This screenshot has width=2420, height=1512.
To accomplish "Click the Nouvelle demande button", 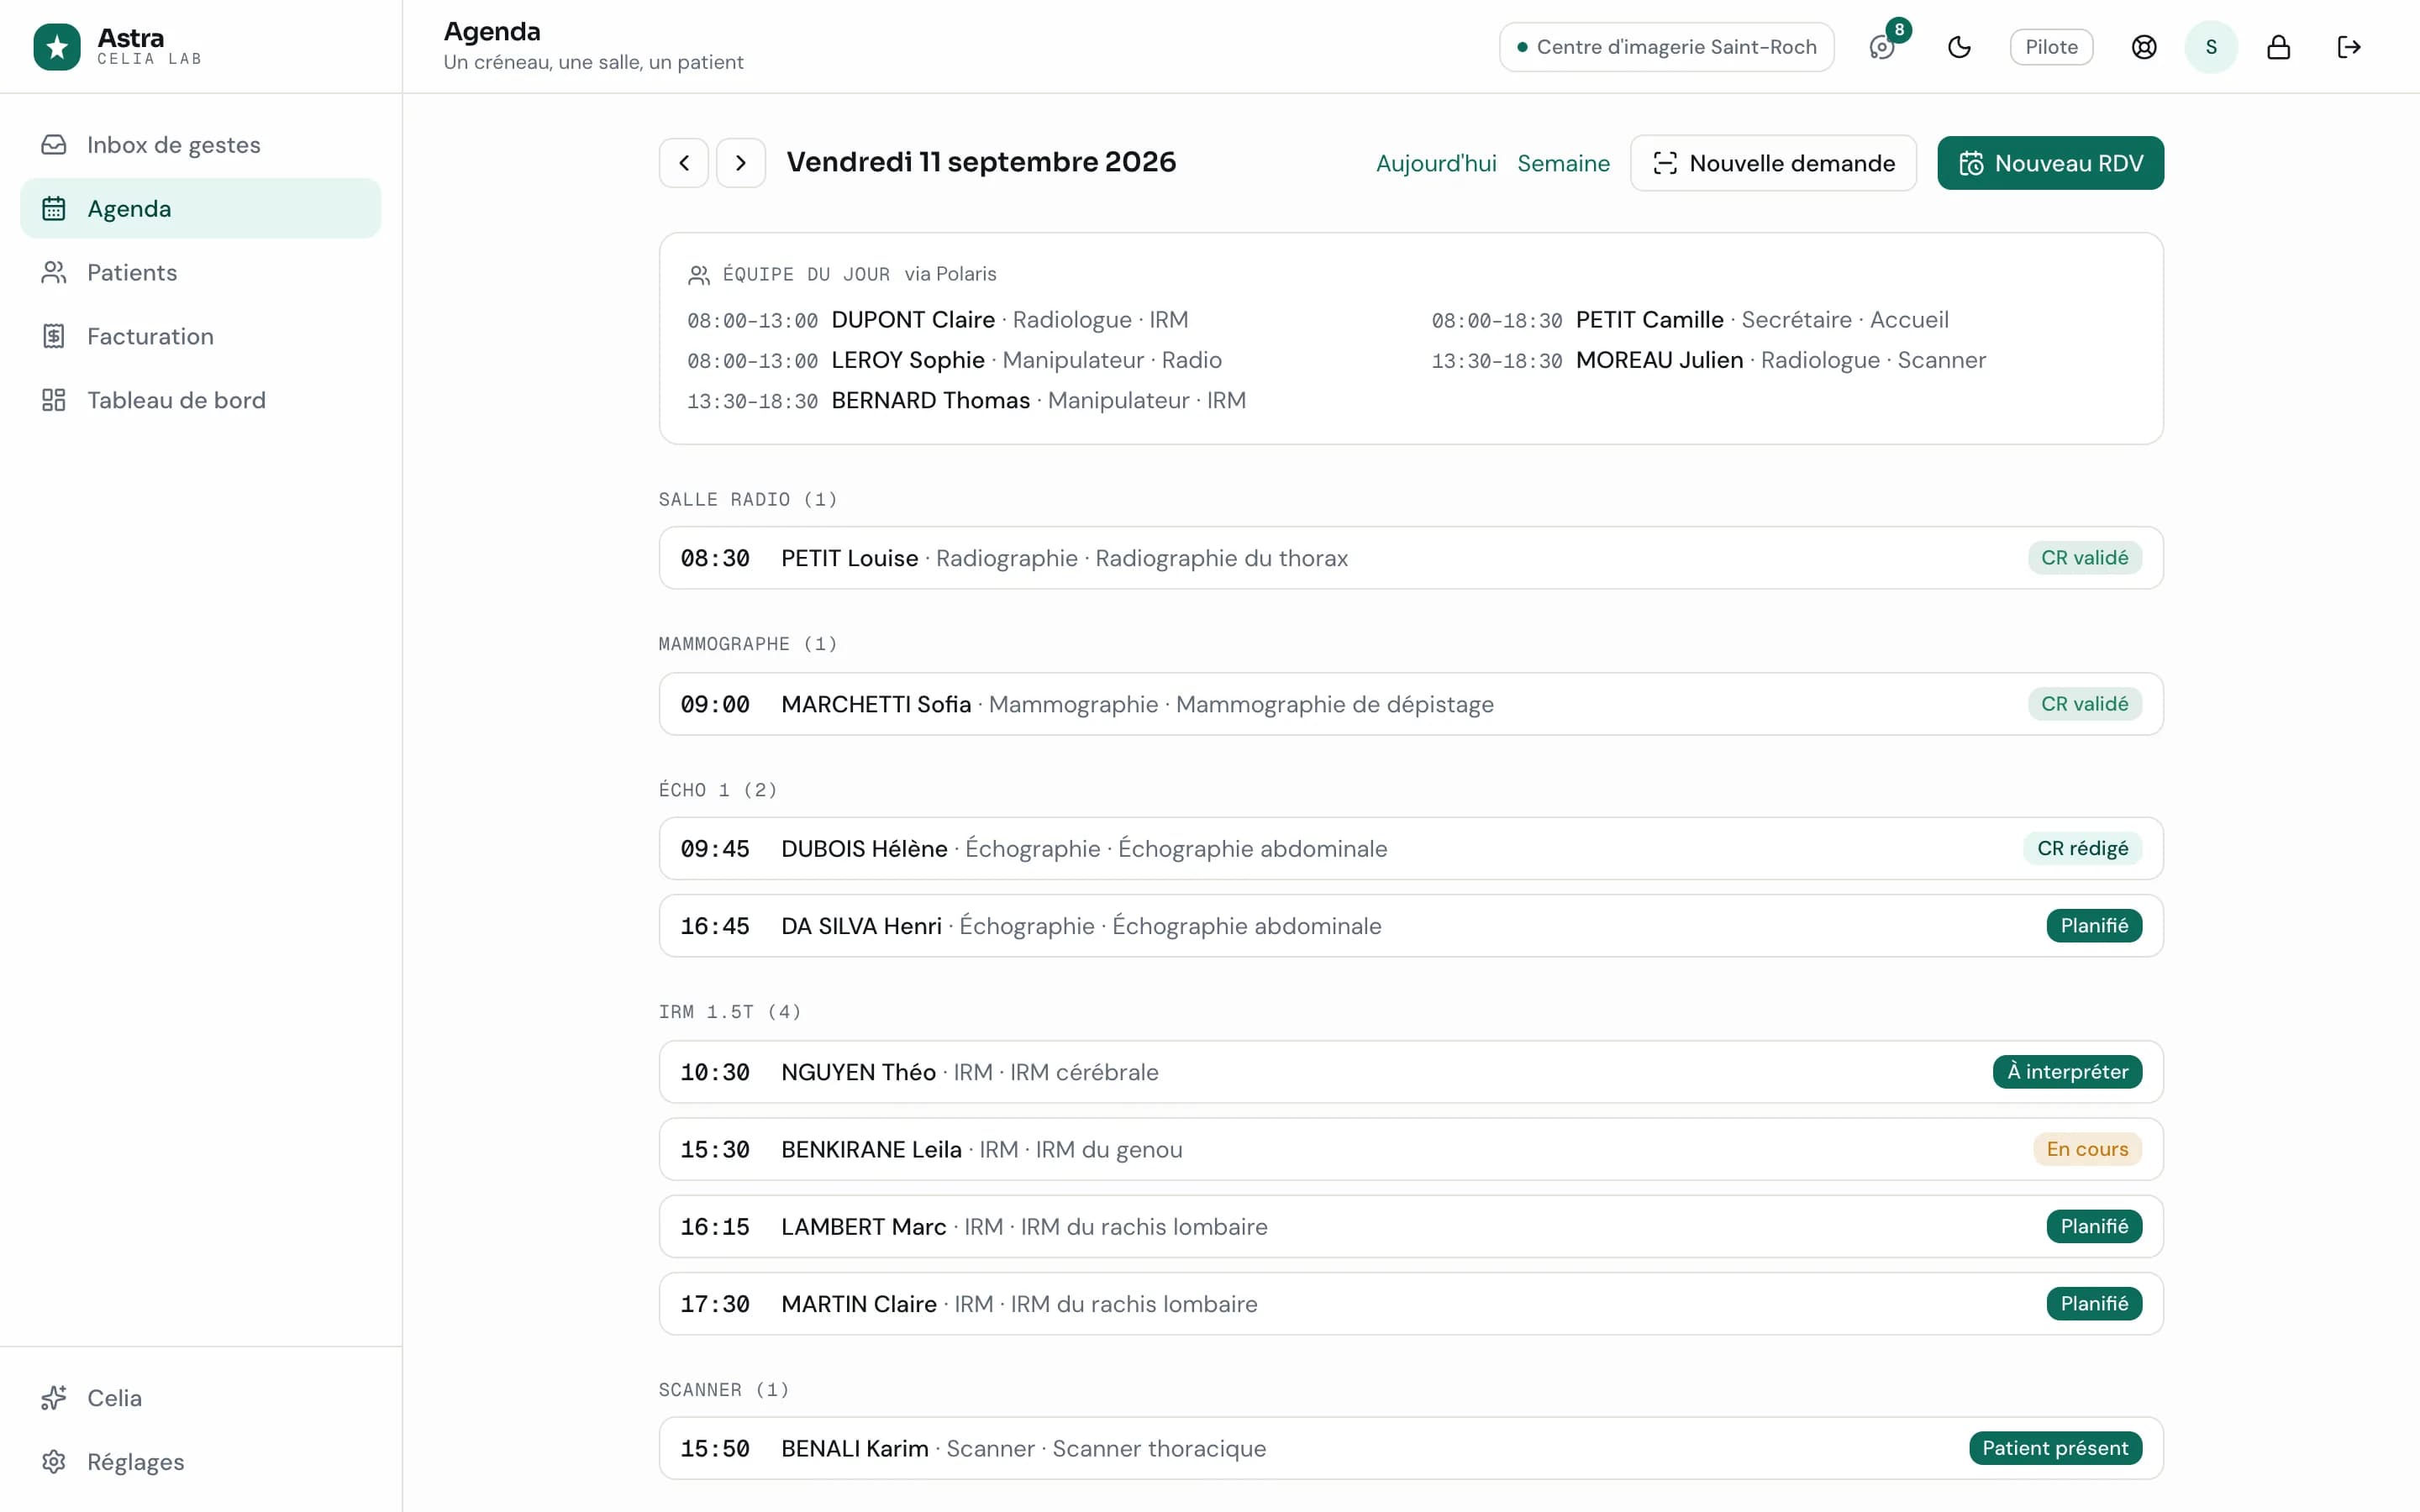I will click(1773, 163).
